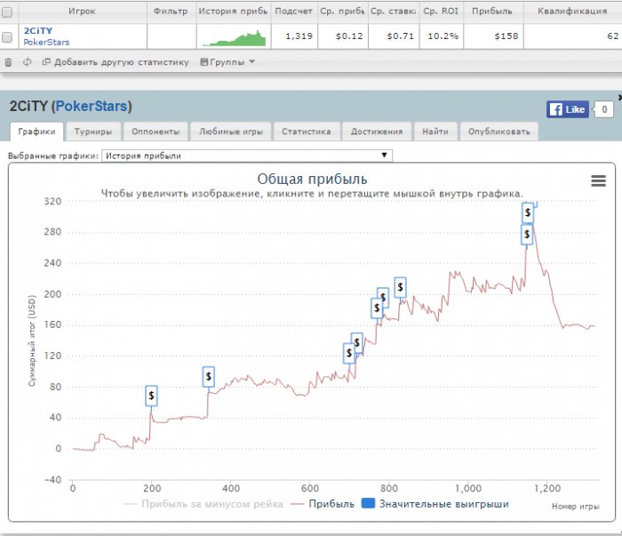Click the PokerStars link in the panel title

[92, 107]
